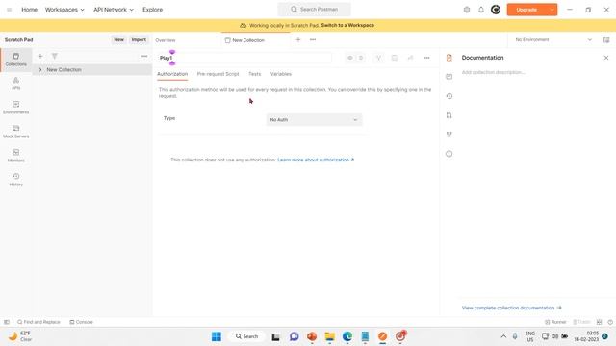Image resolution: width=616 pixels, height=346 pixels.
Task: Close the Documentation panel
Action: [x=606, y=58]
